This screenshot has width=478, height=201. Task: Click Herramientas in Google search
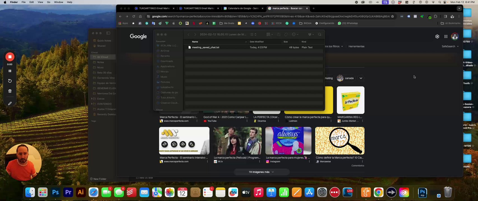[356, 46]
